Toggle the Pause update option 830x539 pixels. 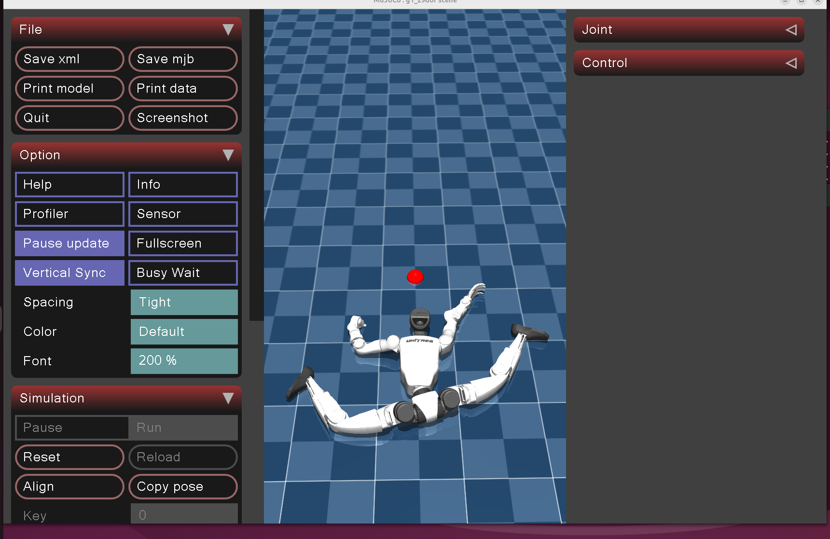[x=69, y=243]
